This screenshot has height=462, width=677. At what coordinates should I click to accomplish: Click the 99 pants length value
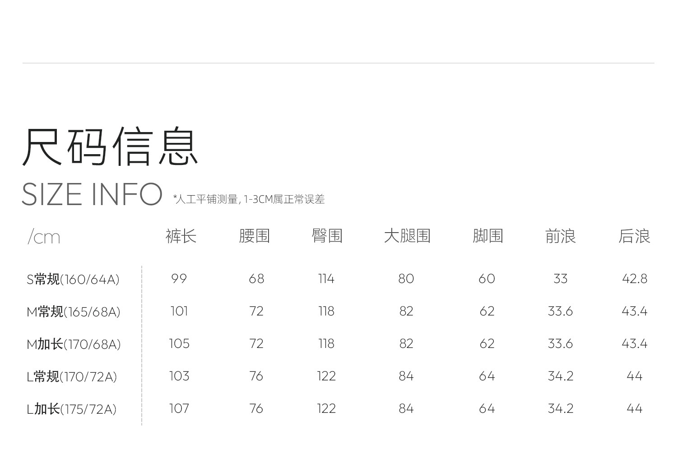[x=179, y=279]
